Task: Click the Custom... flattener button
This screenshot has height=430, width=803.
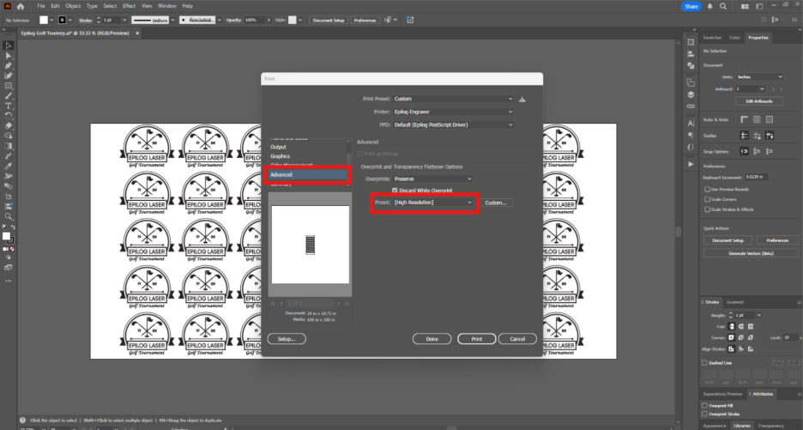Action: [x=496, y=203]
